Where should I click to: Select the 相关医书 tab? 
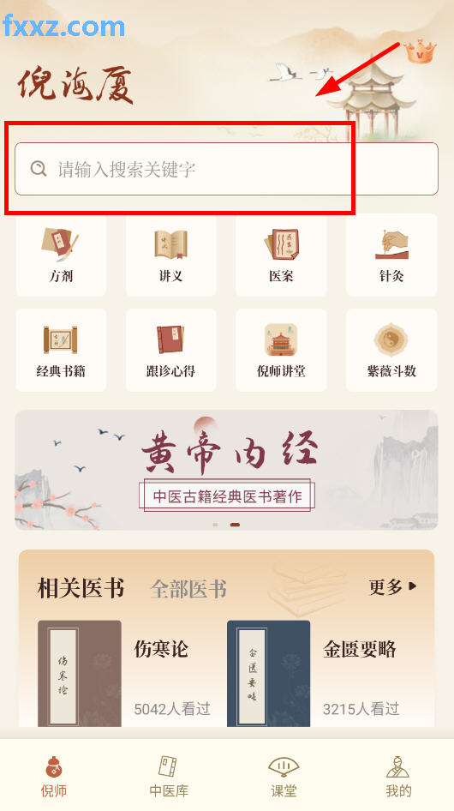pos(81,588)
